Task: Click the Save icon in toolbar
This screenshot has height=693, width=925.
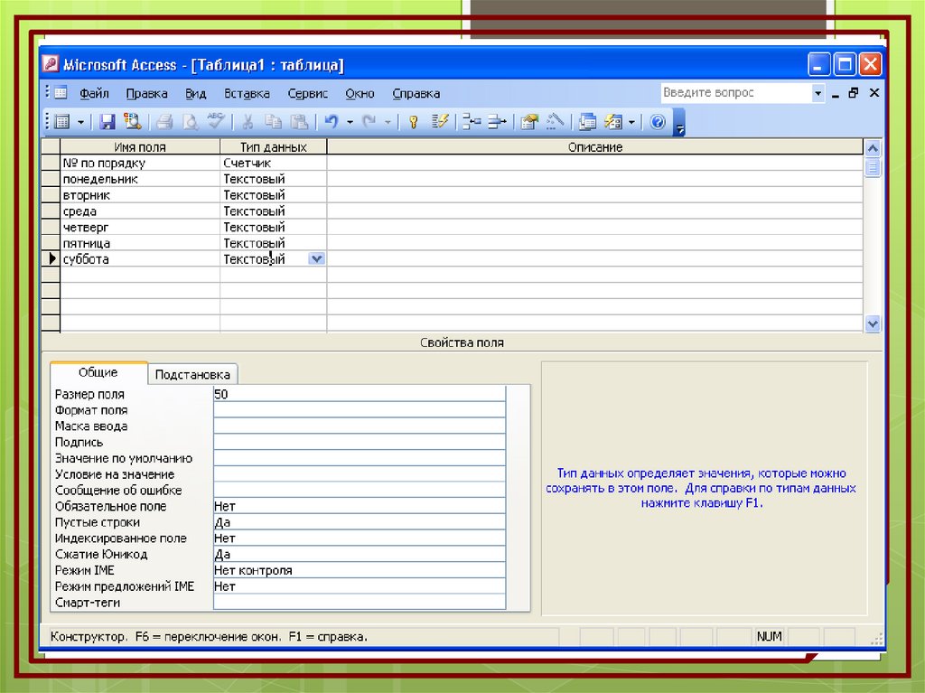Action: 107,121
